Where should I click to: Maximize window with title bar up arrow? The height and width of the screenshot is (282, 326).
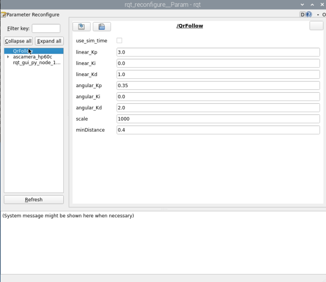point(312,5)
